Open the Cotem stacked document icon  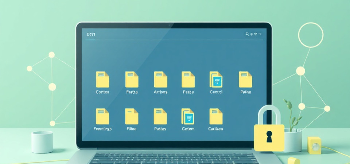click(188, 116)
